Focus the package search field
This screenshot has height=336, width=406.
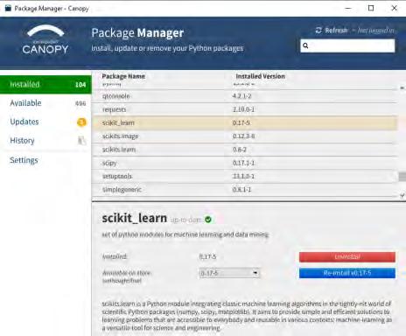347,45
